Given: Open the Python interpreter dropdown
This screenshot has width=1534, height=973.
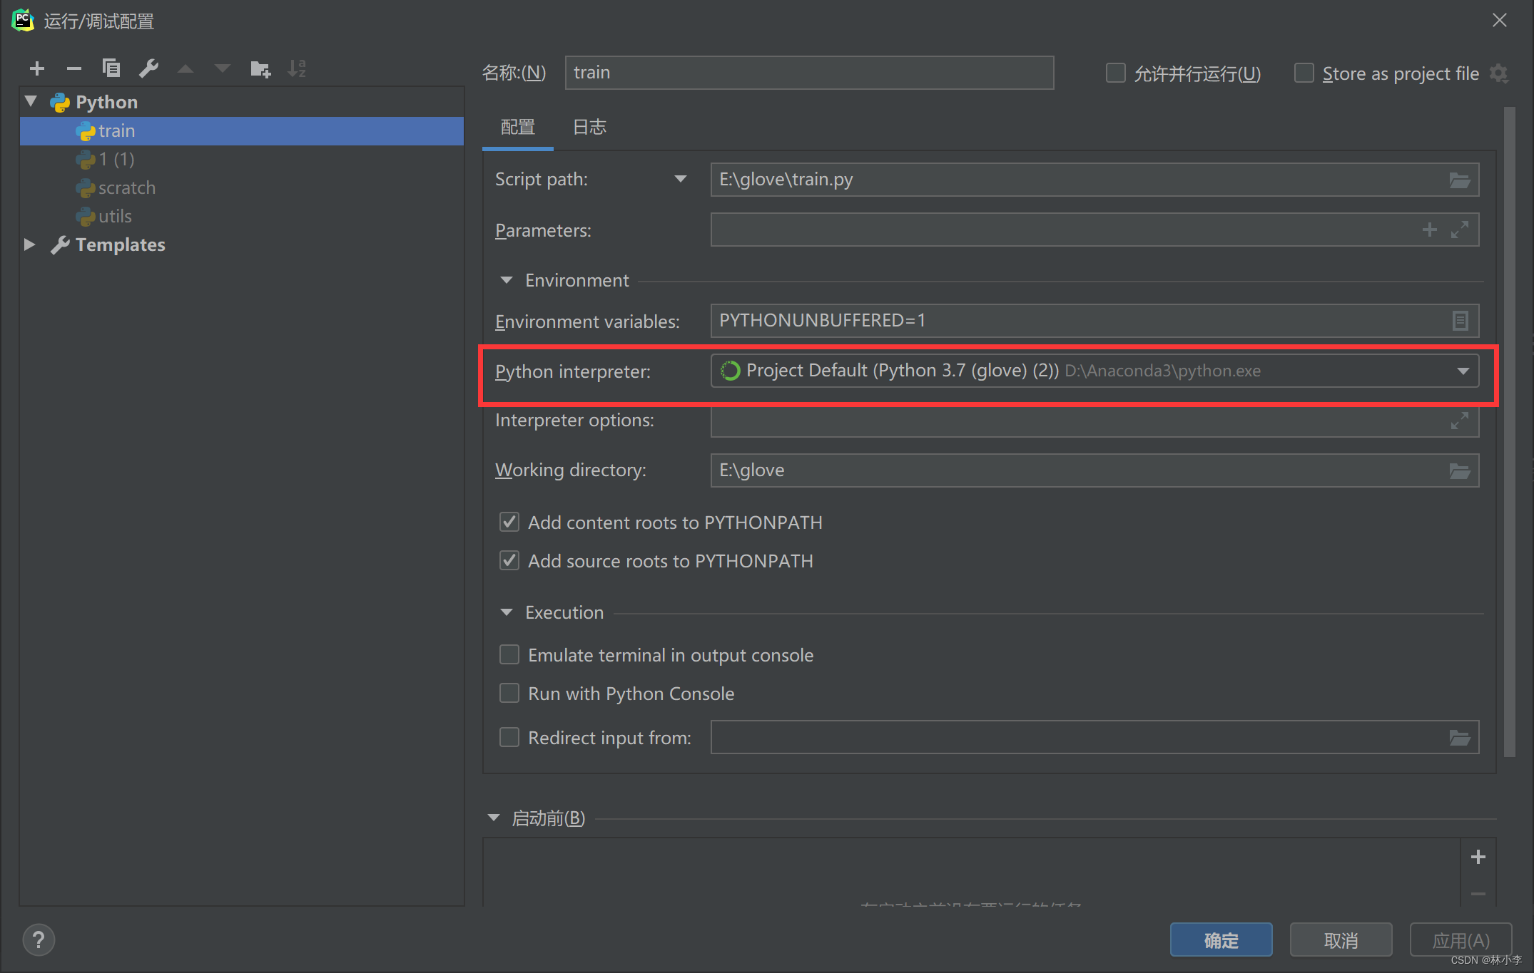Looking at the screenshot, I should (1463, 371).
